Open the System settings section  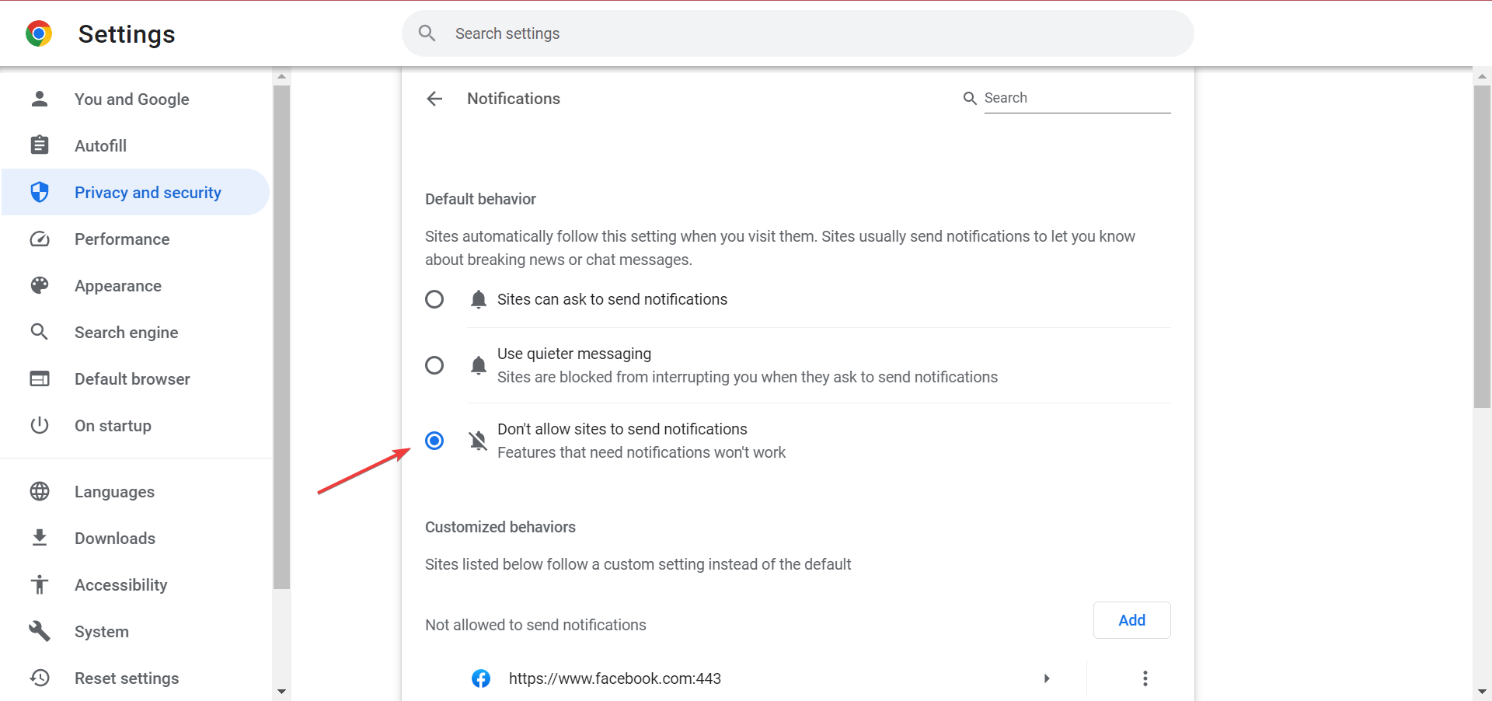(102, 631)
